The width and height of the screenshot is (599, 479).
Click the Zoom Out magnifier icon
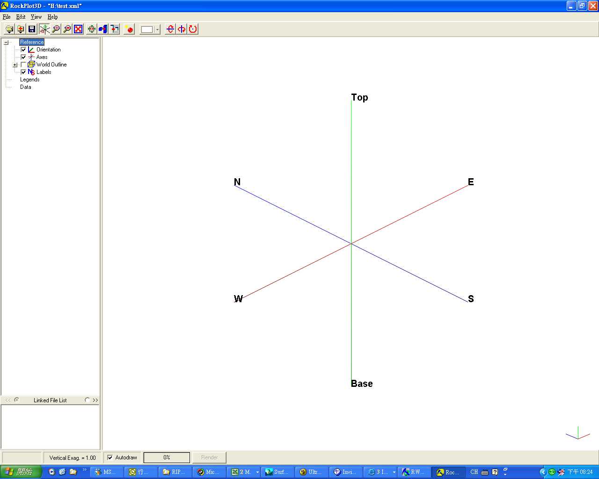click(67, 29)
